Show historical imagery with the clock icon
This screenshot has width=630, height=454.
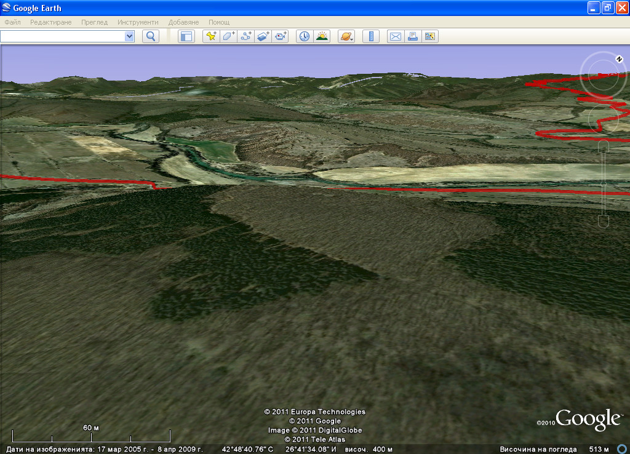point(305,36)
